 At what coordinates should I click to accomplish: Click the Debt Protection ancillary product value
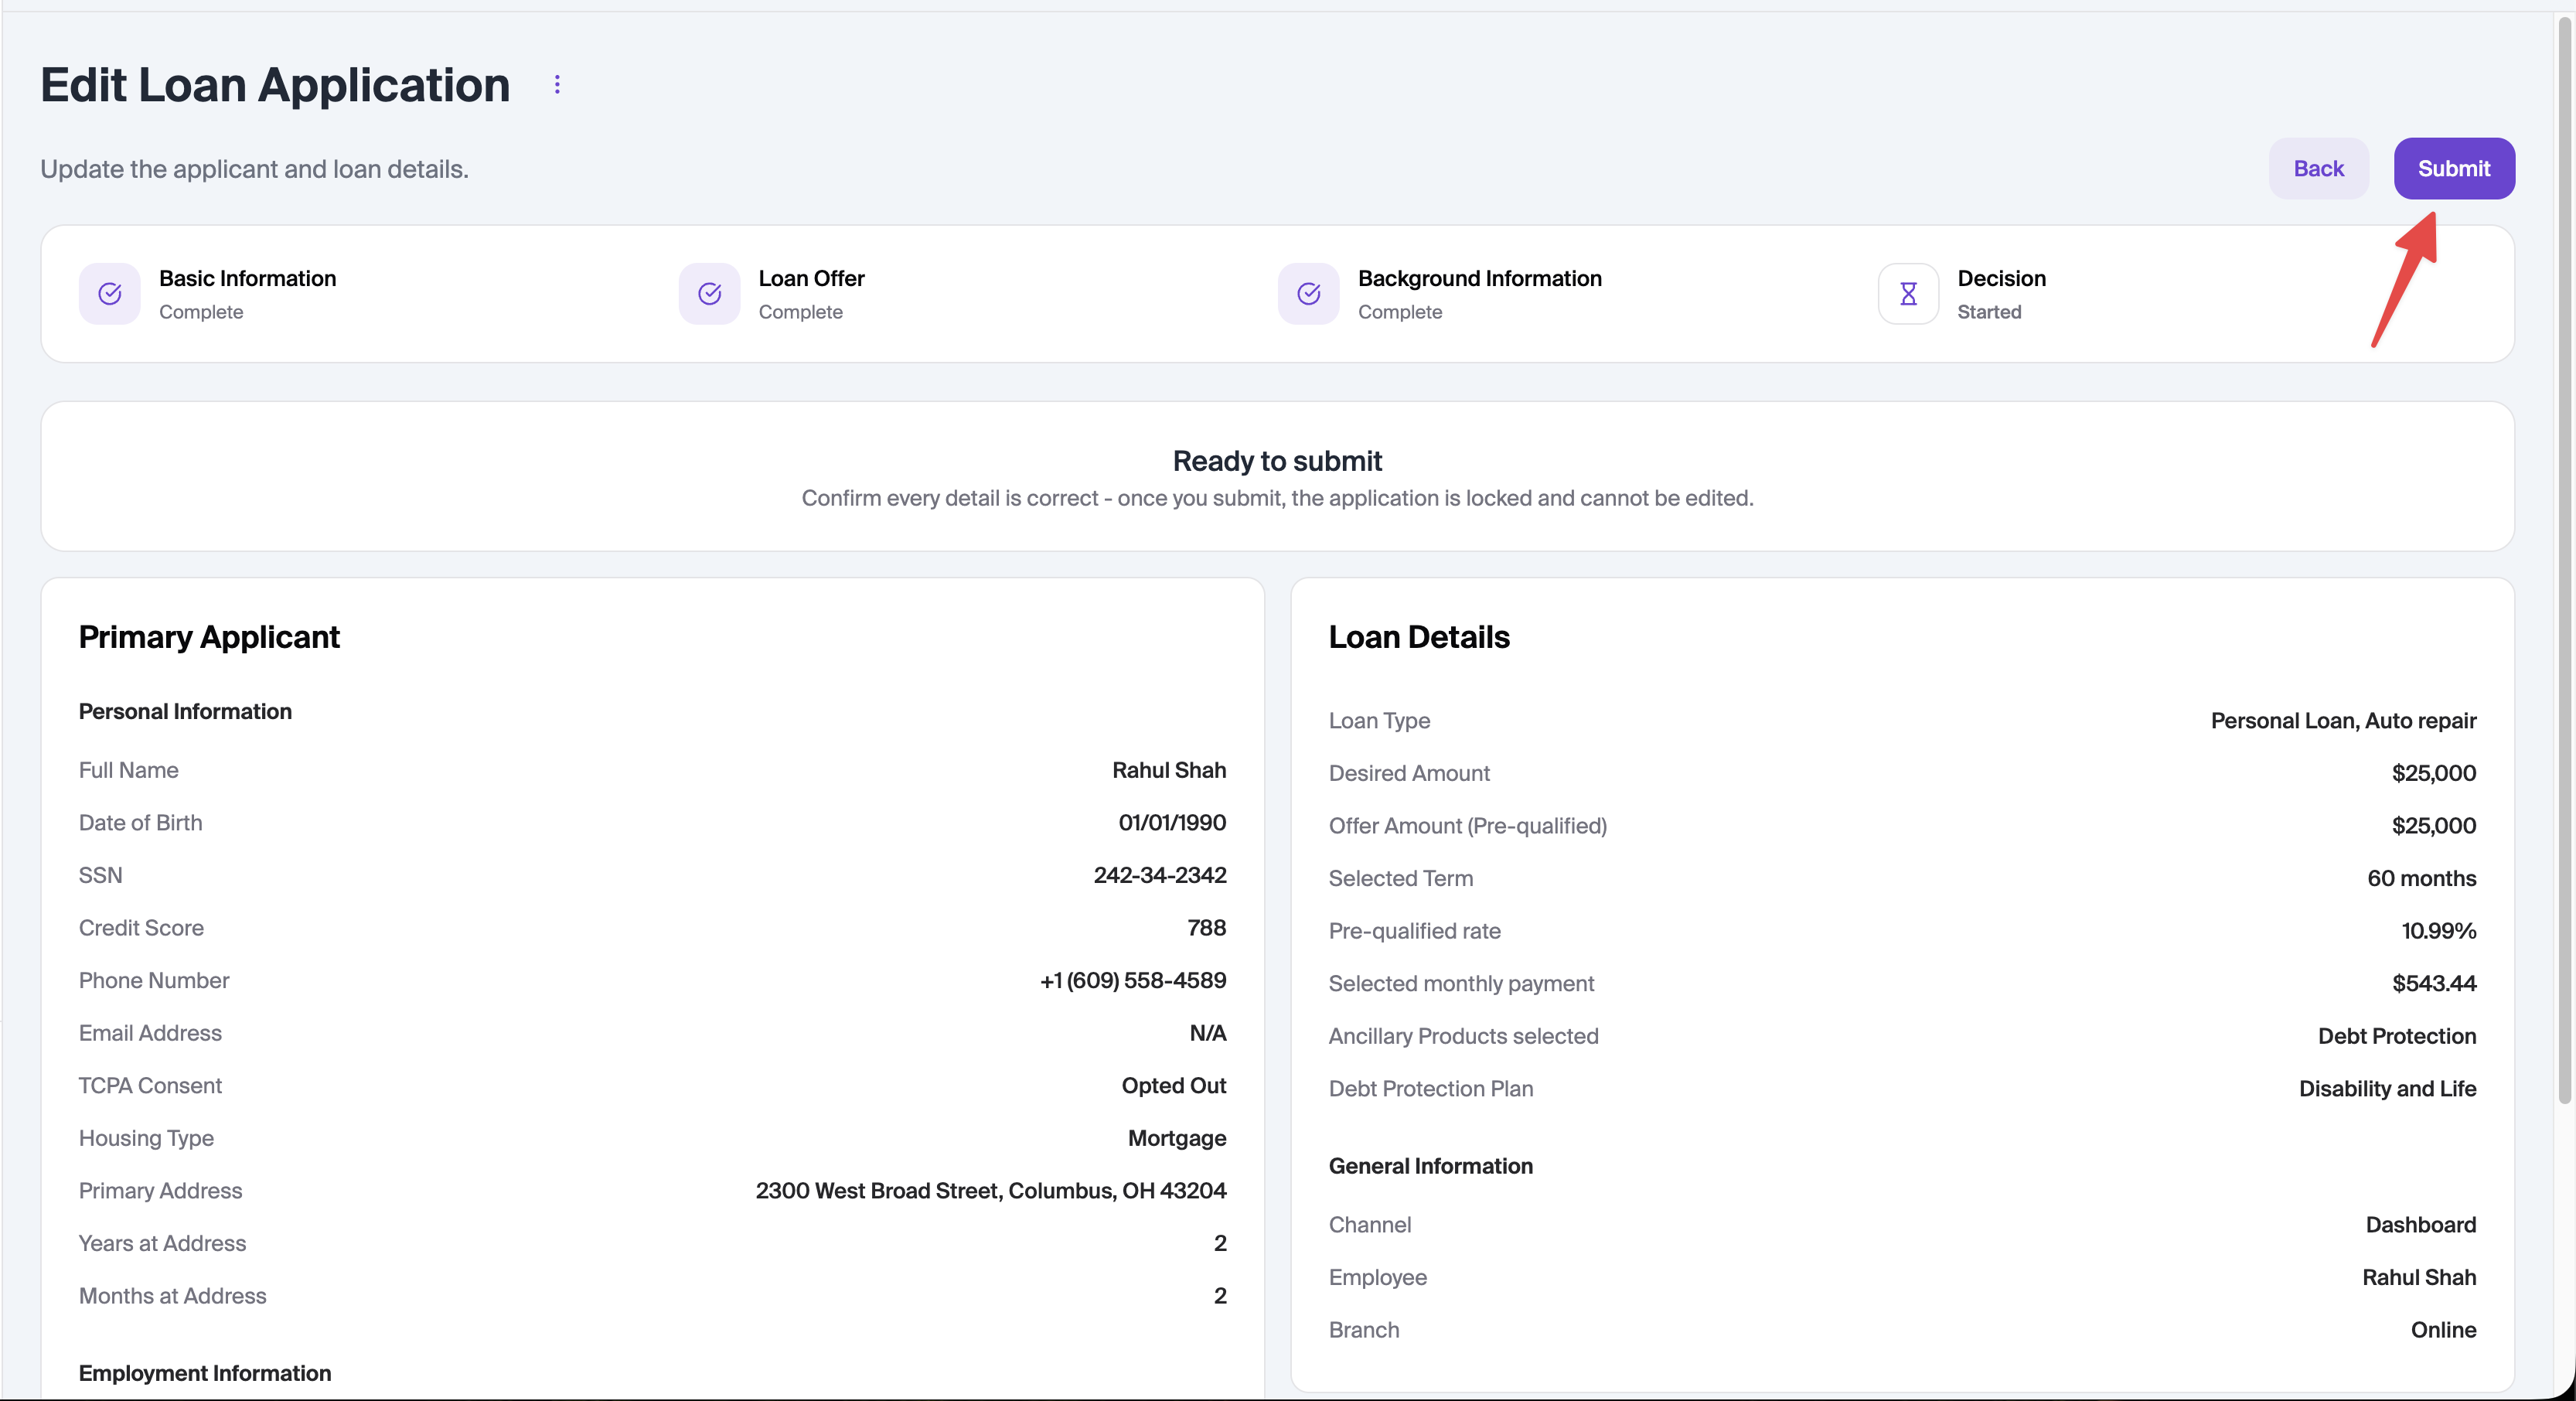2396,1036
